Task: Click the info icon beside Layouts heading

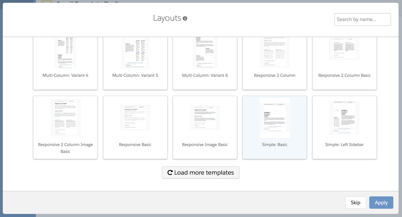Action: pyautogui.click(x=185, y=18)
